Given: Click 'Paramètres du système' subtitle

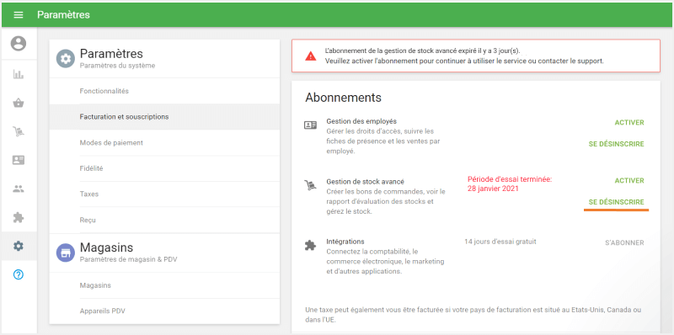Looking at the screenshot, I should pos(117,66).
